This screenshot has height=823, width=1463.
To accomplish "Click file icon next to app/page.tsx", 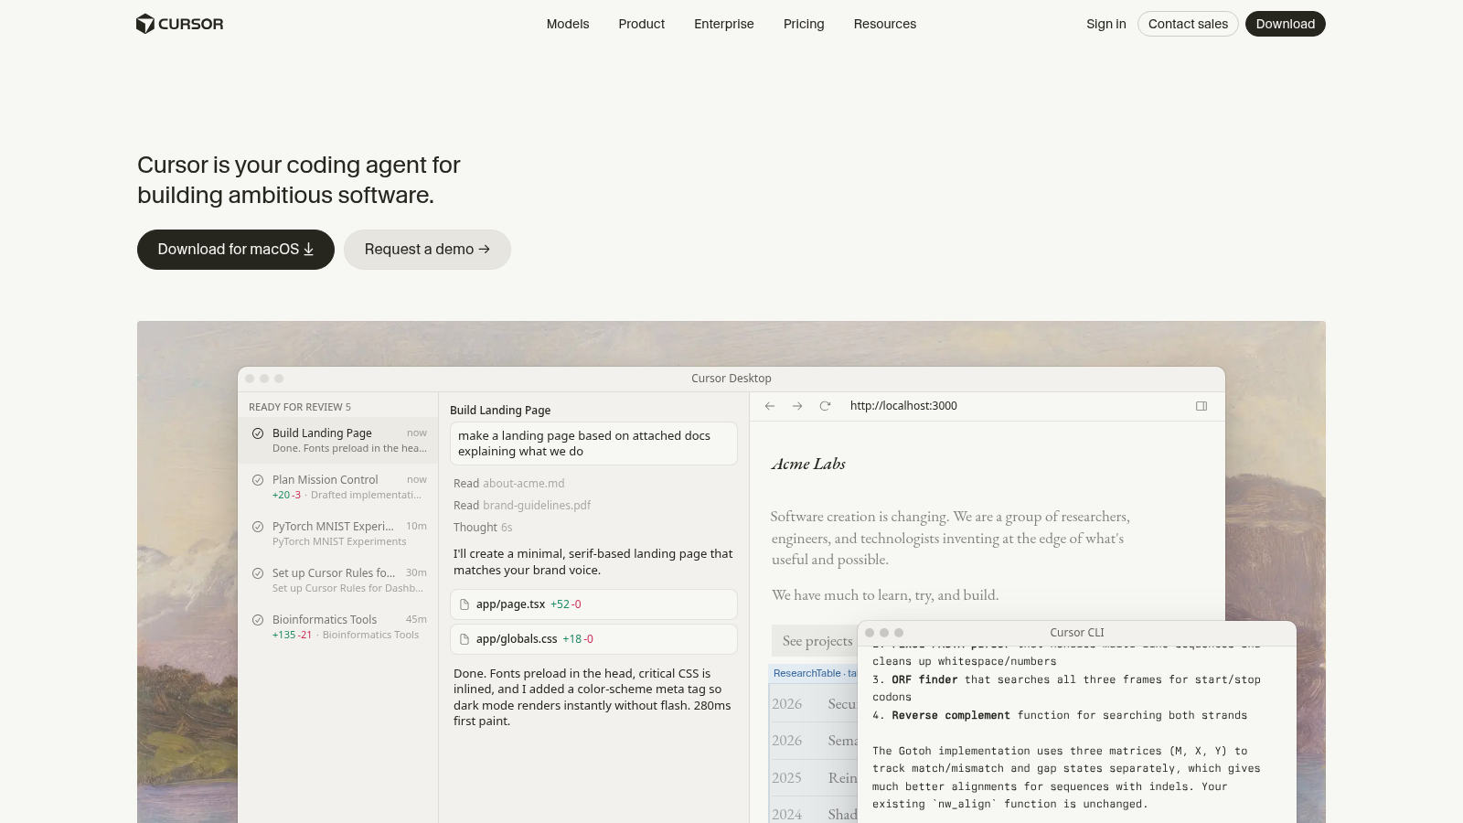I will [465, 604].
